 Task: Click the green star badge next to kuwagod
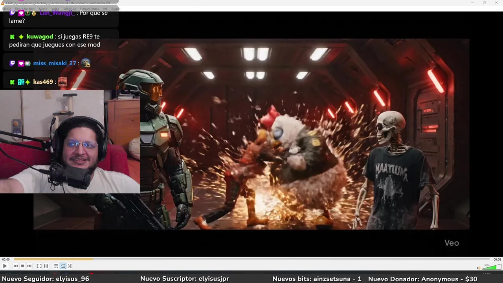pos(21,37)
